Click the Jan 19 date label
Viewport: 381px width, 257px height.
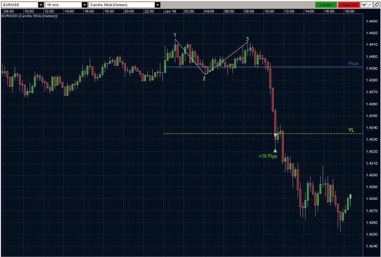[x=170, y=11]
